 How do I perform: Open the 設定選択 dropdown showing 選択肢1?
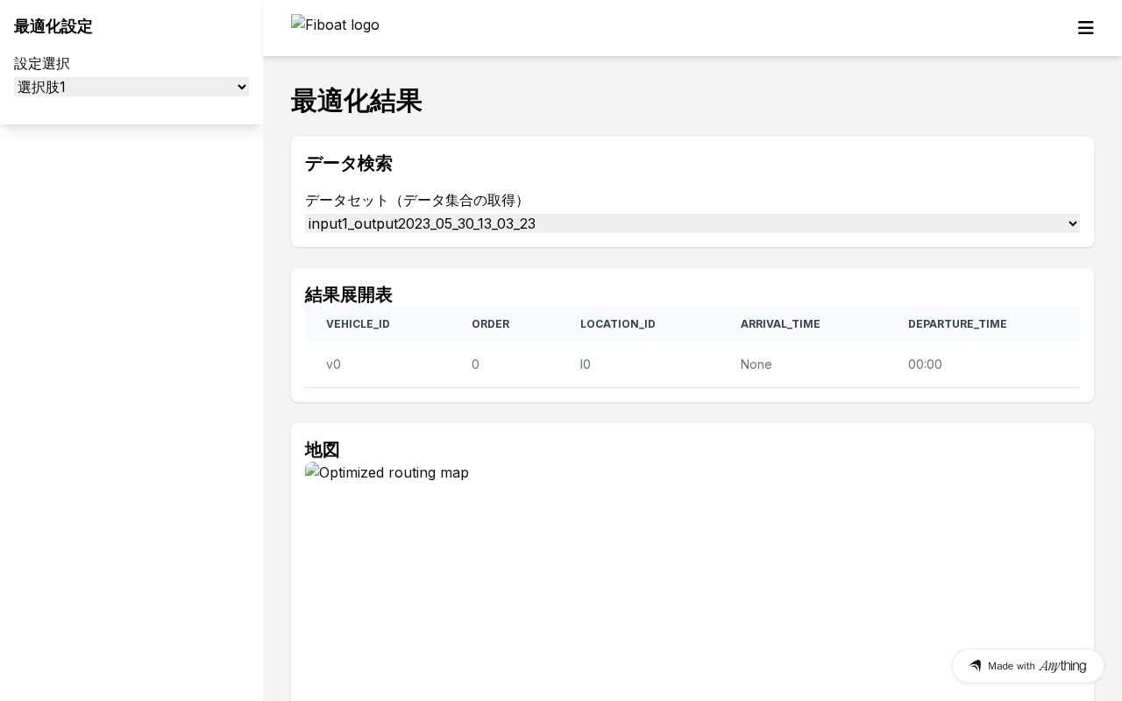[131, 87]
